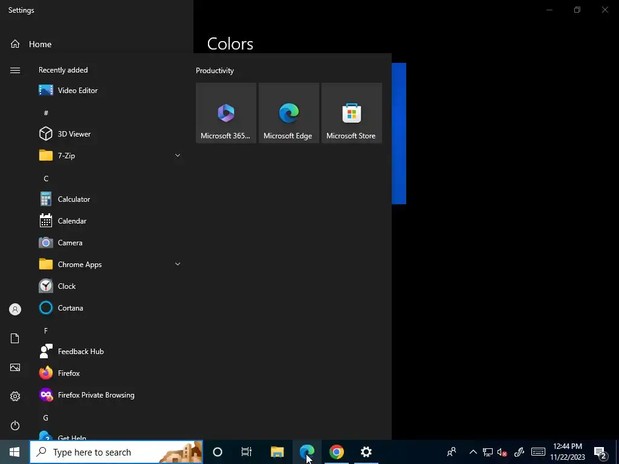619x464 pixels.
Task: Click the Cortana circle on taskbar
Action: 218,452
